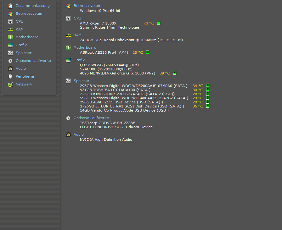The width and height of the screenshot is (282, 230).
Task: Click the text AMD Ryzen 7 1800X
Action: coord(98,23)
